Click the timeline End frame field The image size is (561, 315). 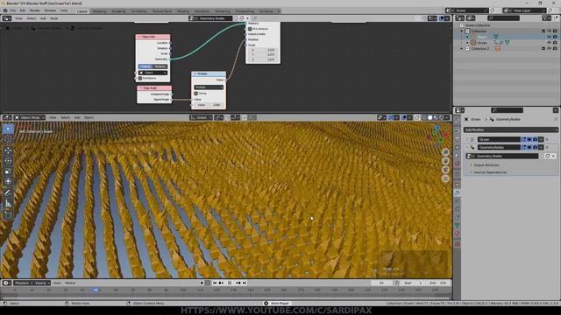438,283
